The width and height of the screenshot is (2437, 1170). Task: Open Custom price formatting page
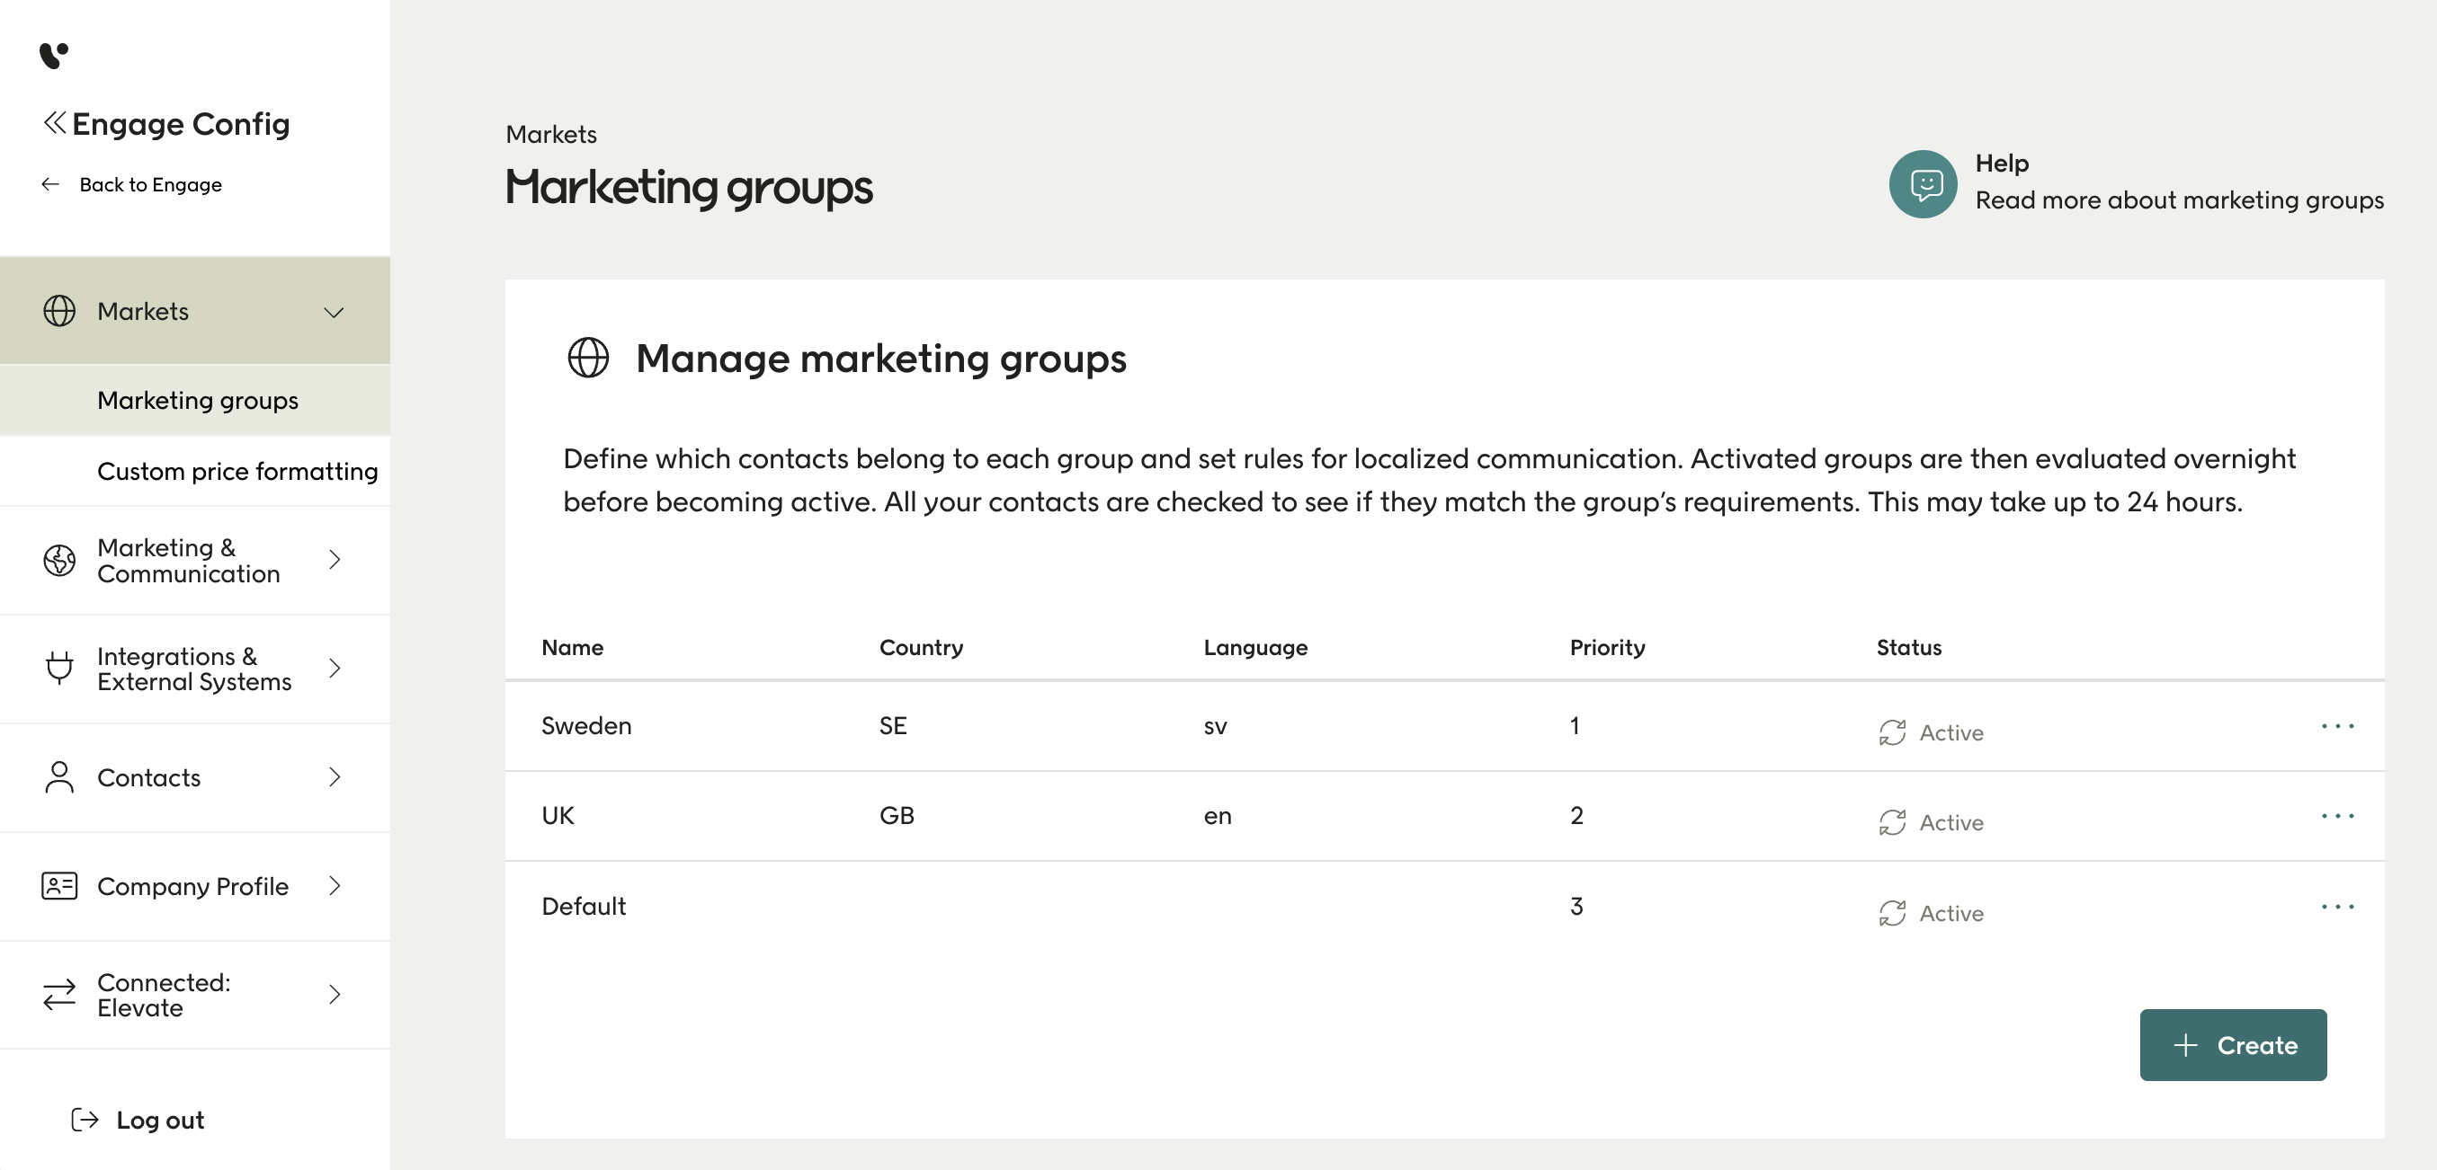pyautogui.click(x=237, y=471)
